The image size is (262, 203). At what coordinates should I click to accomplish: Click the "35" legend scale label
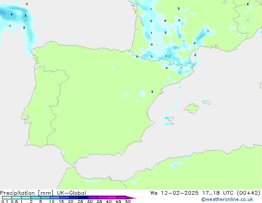pos(99,201)
